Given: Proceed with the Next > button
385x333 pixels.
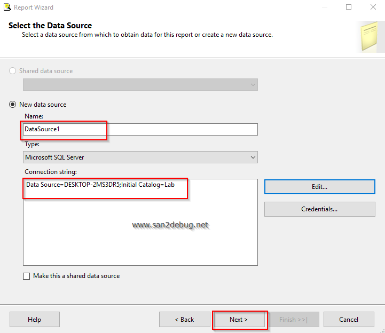Looking at the screenshot, I should pyautogui.click(x=239, y=320).
